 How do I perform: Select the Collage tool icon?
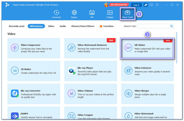pos(110,14)
